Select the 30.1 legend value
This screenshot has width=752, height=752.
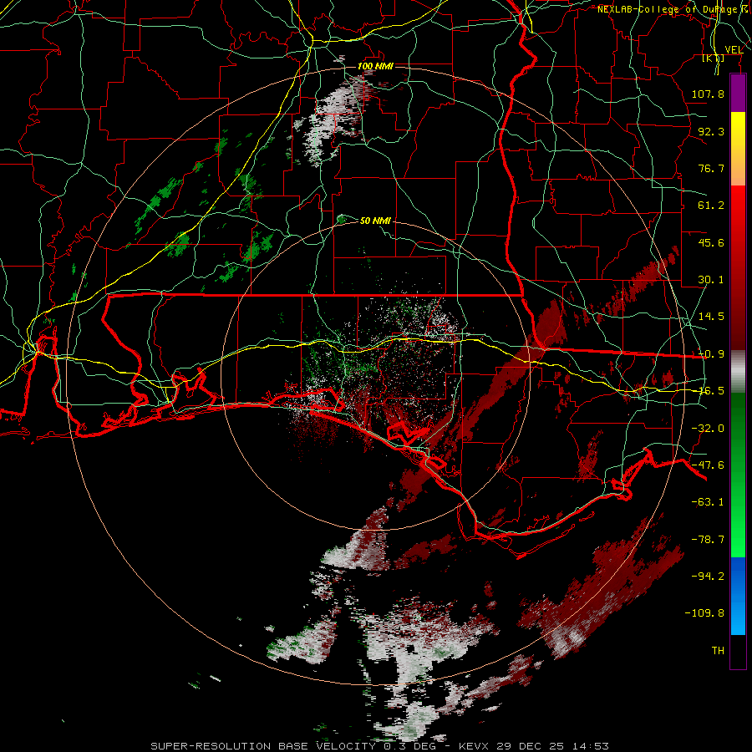tap(711, 279)
